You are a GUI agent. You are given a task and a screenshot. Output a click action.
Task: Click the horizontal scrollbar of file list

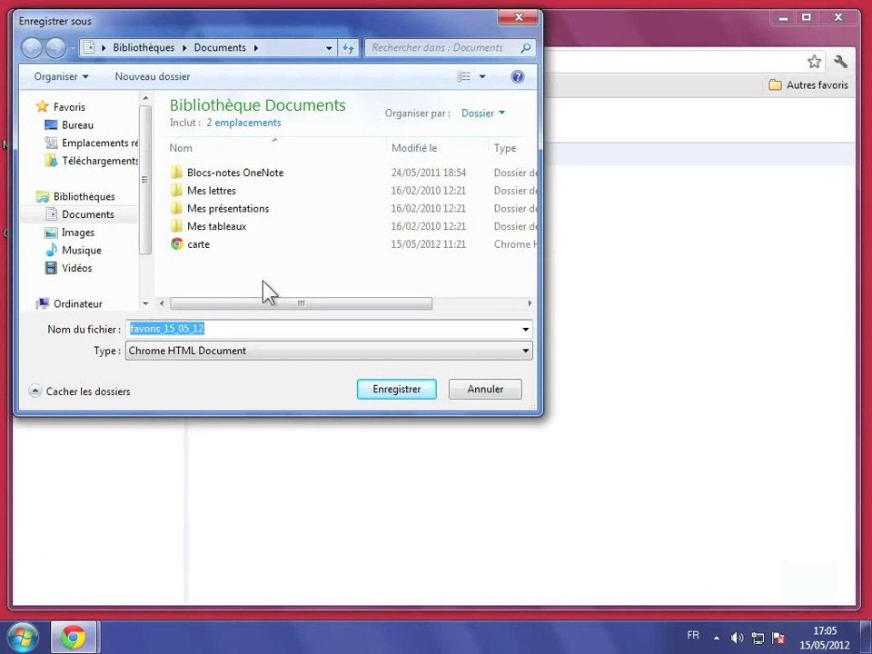[x=301, y=303]
